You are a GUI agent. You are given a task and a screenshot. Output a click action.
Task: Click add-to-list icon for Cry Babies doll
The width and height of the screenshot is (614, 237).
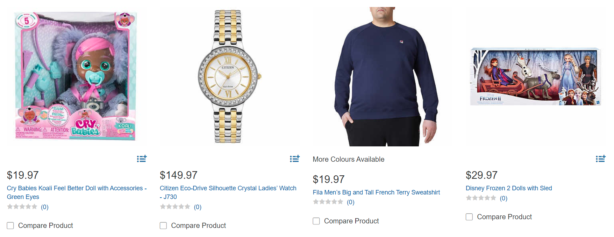click(x=142, y=159)
